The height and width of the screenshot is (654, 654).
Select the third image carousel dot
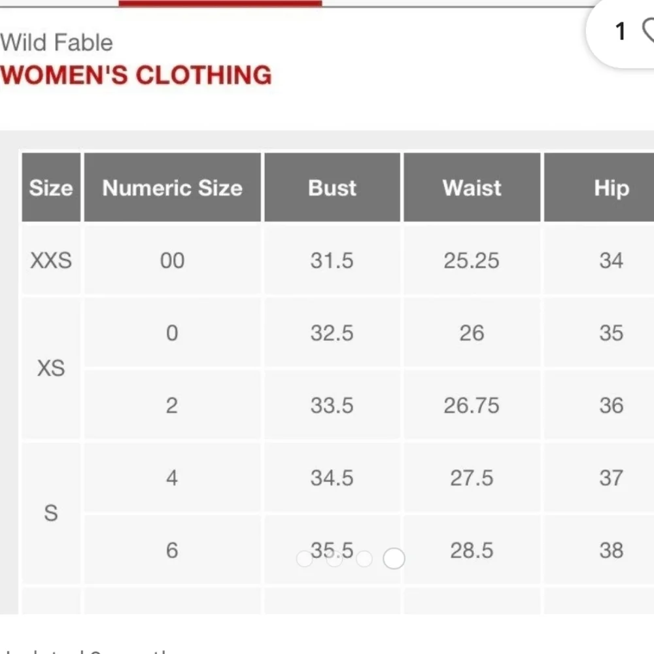(364, 559)
